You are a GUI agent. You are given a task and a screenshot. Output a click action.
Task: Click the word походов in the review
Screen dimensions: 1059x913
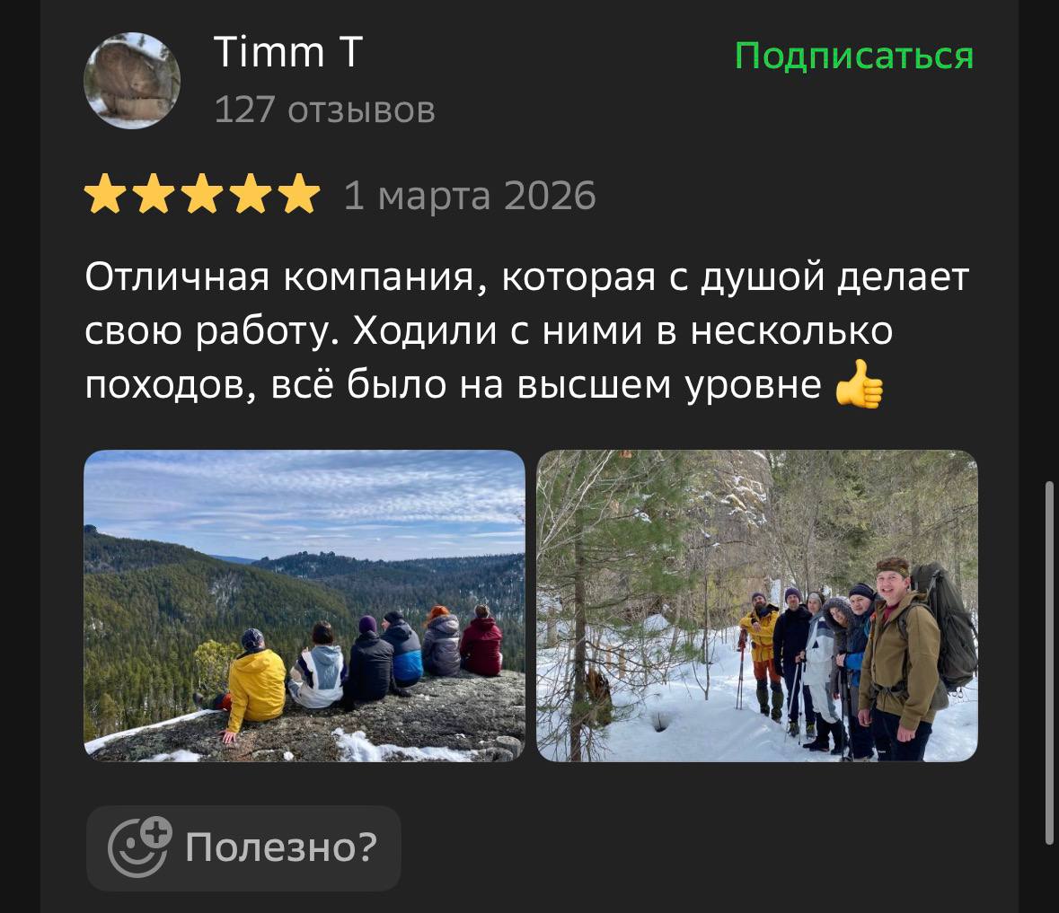click(x=171, y=385)
